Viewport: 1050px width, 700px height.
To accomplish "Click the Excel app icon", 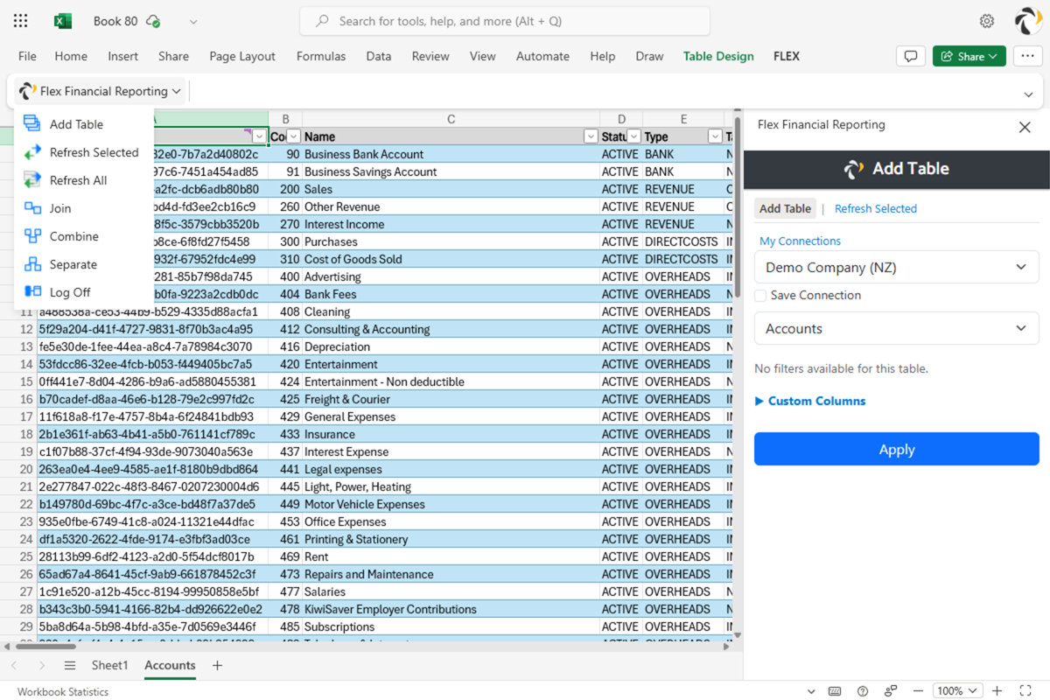I will tap(63, 21).
